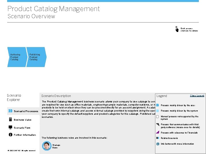Open Business Value in the Scenario Explorer
Screen dimensions: 206x154
coord(23,120)
